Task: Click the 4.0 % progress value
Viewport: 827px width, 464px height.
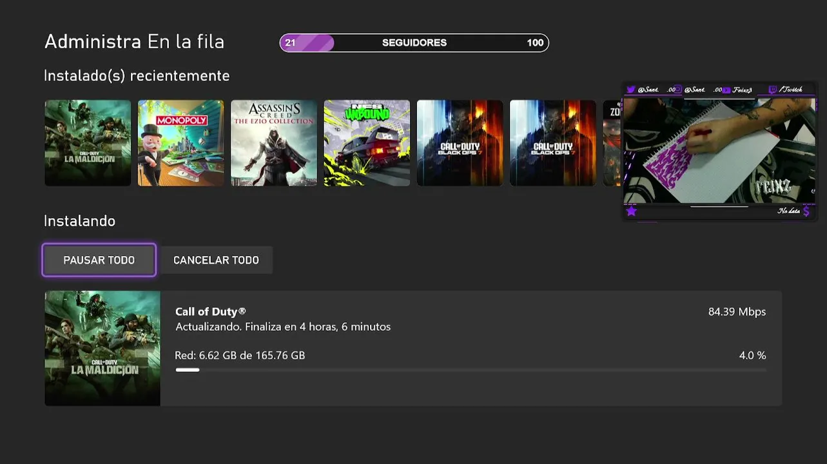Action: [x=752, y=355]
